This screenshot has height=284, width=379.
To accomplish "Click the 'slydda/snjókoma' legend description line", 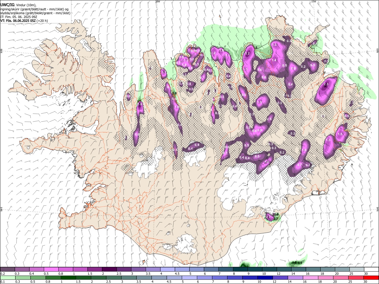I will tap(35, 13).
